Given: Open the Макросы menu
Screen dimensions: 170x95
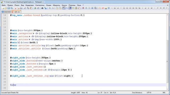Looking at the screenshot, I should (56, 5).
